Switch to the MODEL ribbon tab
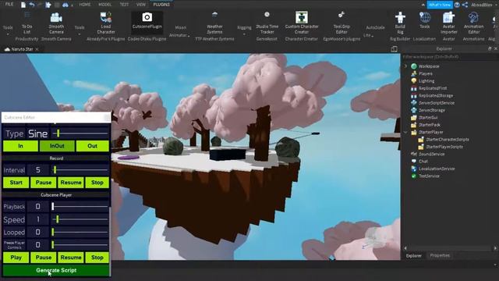This screenshot has height=281, width=499. pyautogui.click(x=104, y=5)
